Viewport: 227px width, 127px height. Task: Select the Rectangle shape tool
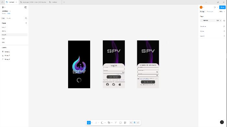pos(102,123)
